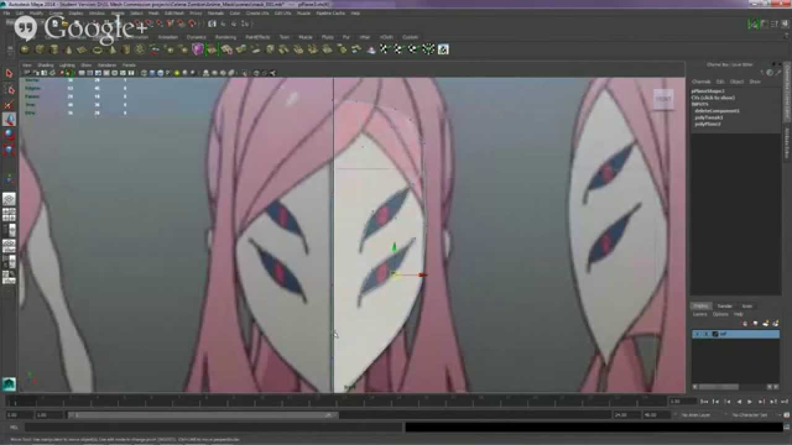Image resolution: width=792 pixels, height=445 pixels.
Task: Switch to Anim layer tab
Action: (747, 306)
